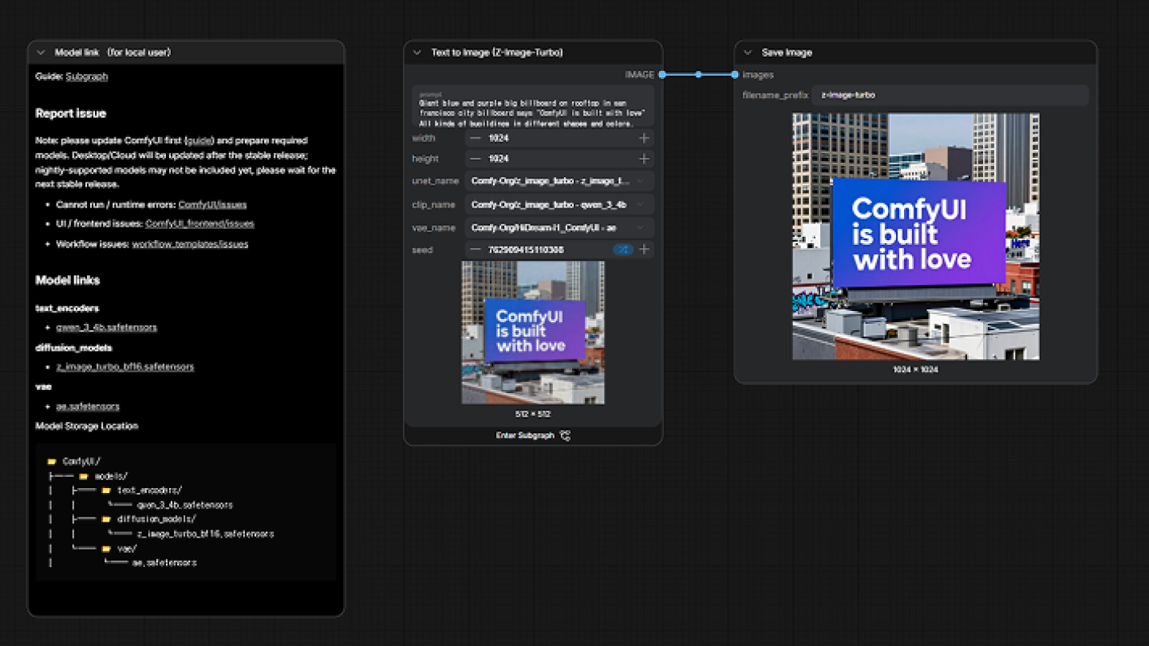This screenshot has width=1149, height=646.
Task: Open the ComfyUI/issues link
Action: point(212,205)
